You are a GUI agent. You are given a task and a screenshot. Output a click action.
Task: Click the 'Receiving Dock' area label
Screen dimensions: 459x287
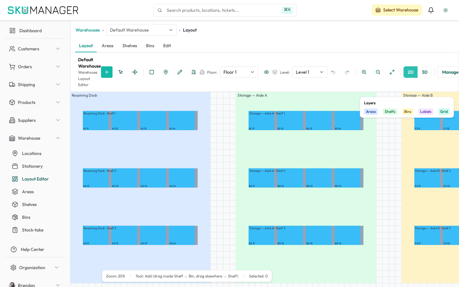(x=84, y=95)
